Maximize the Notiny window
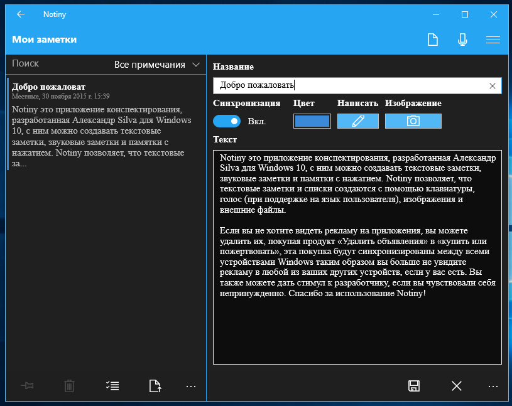Viewport: 512px width, 406px height. click(x=465, y=14)
